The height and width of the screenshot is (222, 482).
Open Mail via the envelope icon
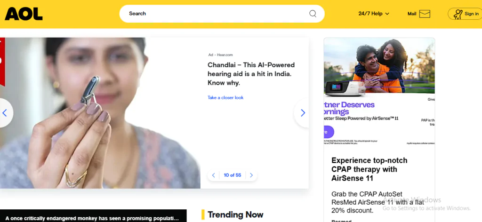(x=425, y=14)
